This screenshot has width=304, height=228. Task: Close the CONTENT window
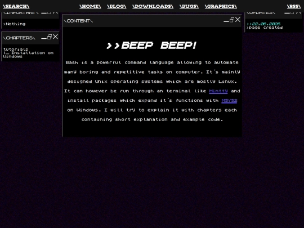pyautogui.click(x=238, y=20)
